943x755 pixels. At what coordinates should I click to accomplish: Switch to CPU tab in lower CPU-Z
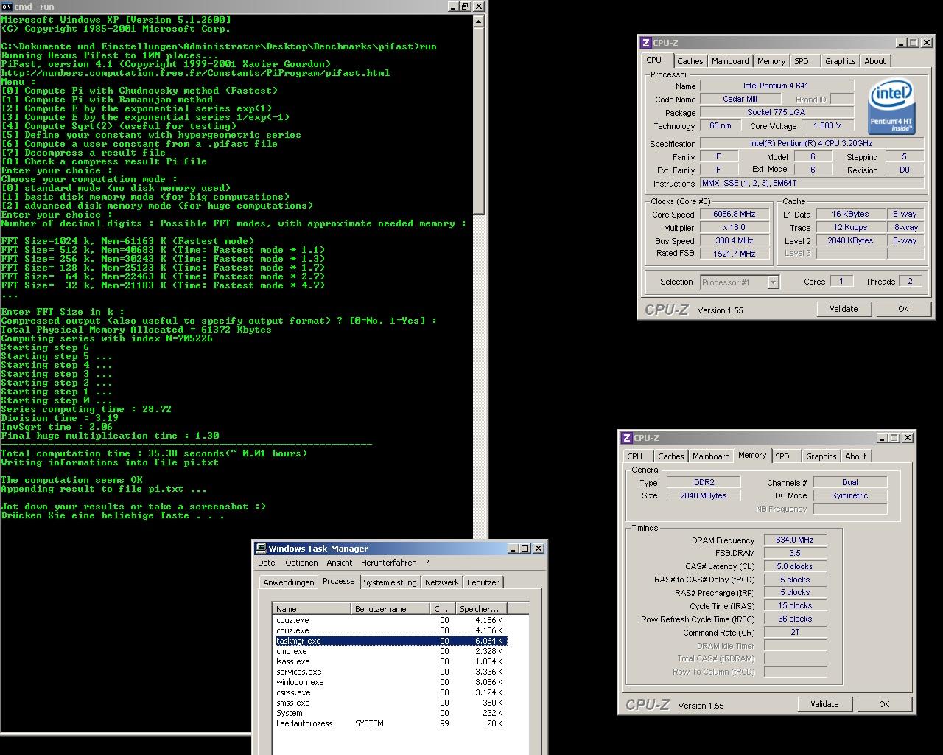(635, 456)
